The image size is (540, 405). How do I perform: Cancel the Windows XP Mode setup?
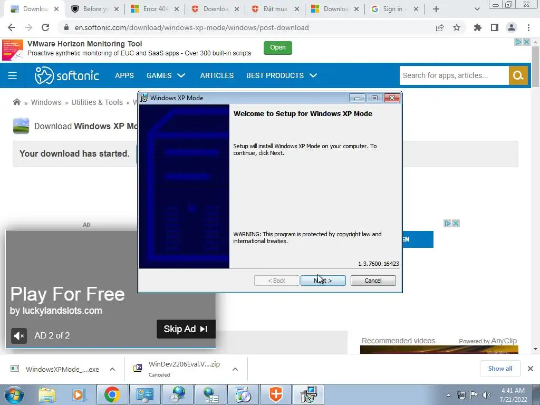373,281
